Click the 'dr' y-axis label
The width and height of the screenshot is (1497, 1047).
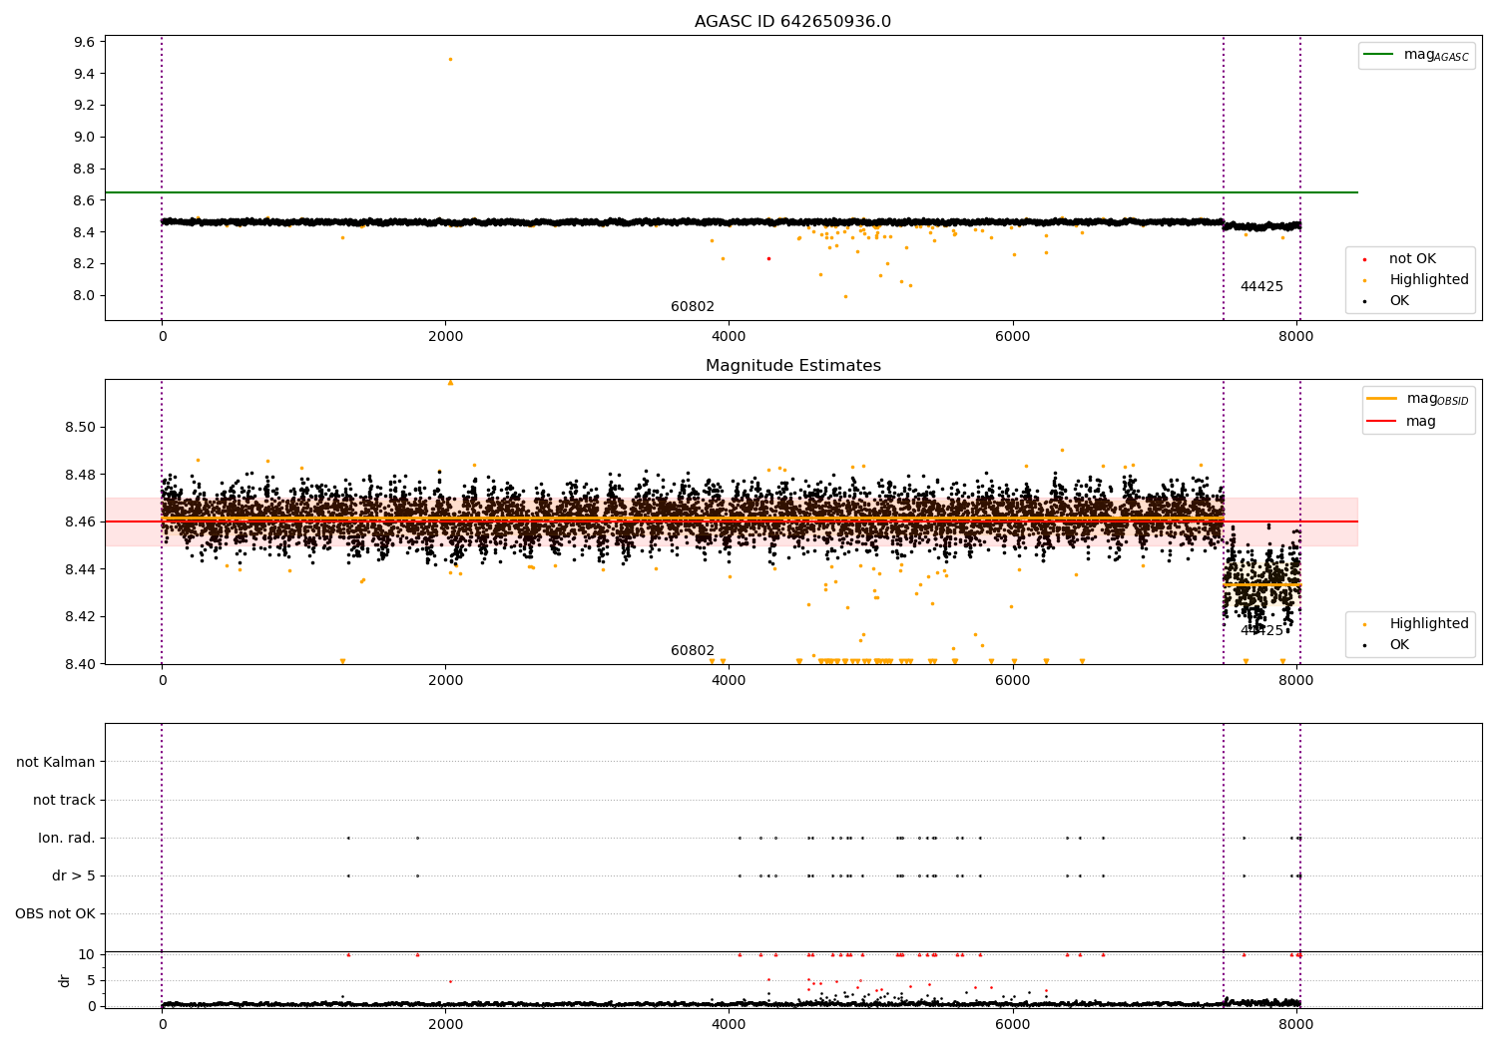click(65, 980)
